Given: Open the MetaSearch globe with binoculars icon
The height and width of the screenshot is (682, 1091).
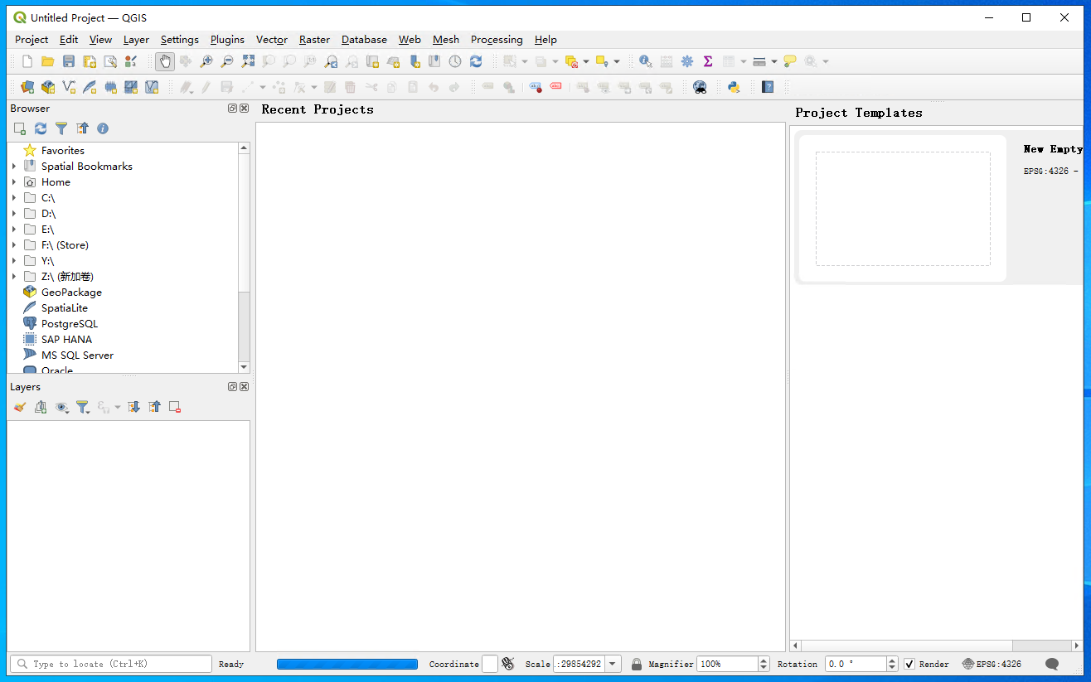Looking at the screenshot, I should [x=700, y=87].
